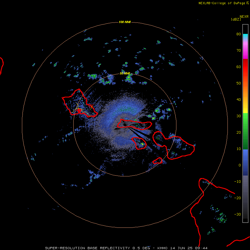The width and height of the screenshot is (250, 250).
Task: Click the 0 dBZ scale label
Action: click(240, 165)
